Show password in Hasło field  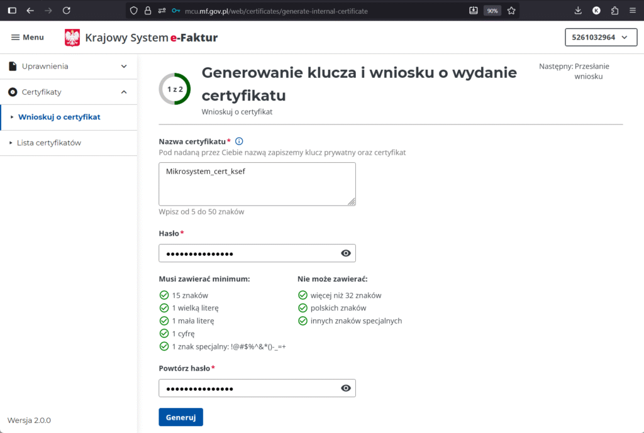pos(345,253)
